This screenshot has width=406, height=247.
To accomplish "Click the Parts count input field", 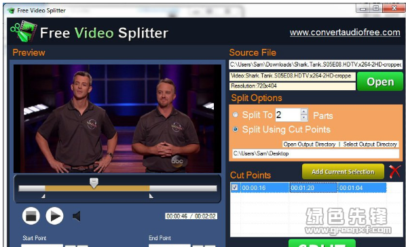I will tap(288, 115).
